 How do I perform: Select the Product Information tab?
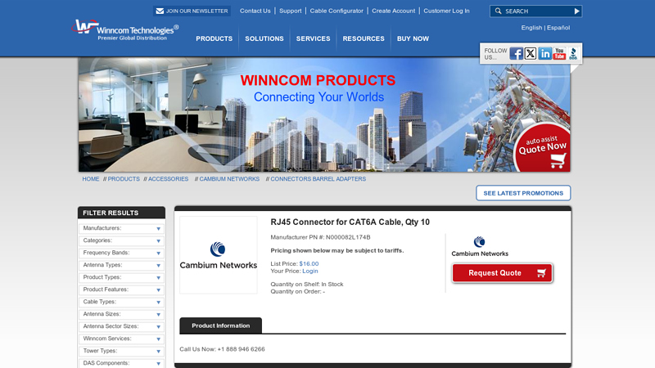pos(220,325)
